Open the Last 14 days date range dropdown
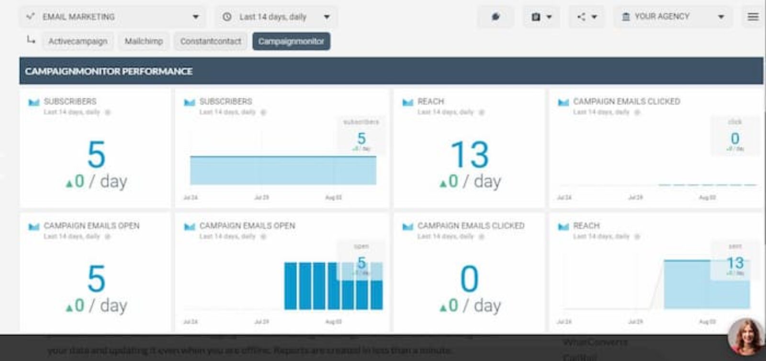The image size is (766, 361). 276,17
